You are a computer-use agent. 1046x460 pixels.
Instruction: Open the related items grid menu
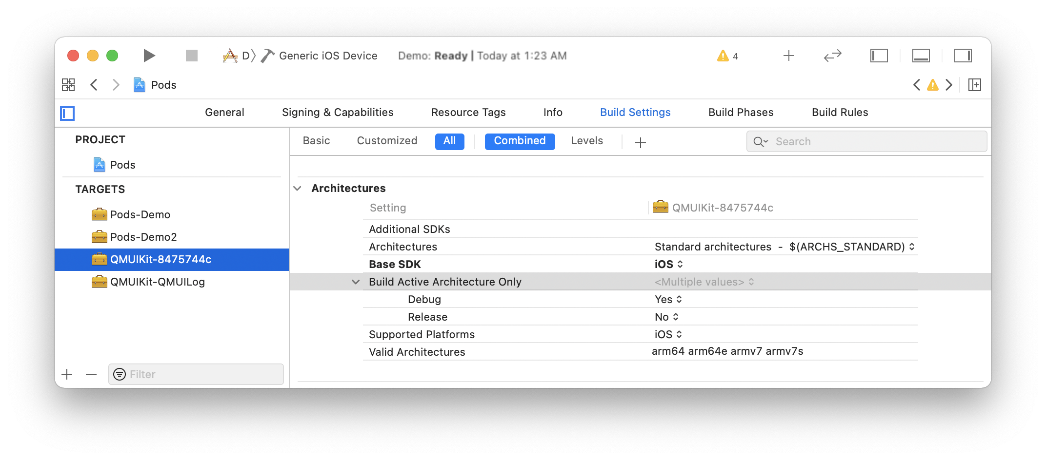pyautogui.click(x=68, y=85)
